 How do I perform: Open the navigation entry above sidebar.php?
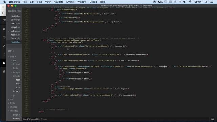(15, 16)
